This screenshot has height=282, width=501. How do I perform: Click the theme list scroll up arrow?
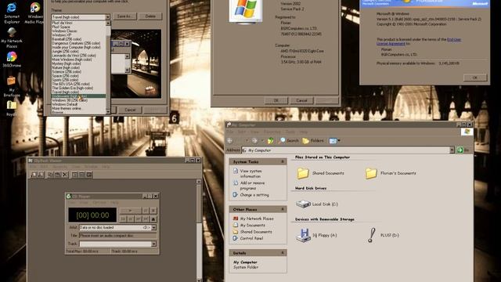point(108,23)
